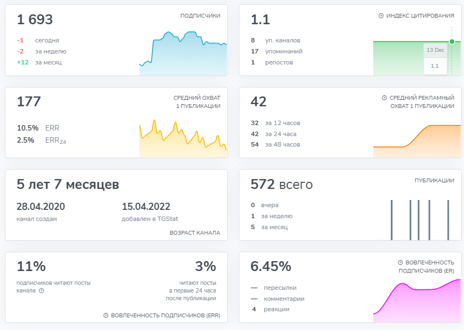Click help icon beside ИНДЕКС ЦИТИРОВАНИЯ

(x=381, y=15)
